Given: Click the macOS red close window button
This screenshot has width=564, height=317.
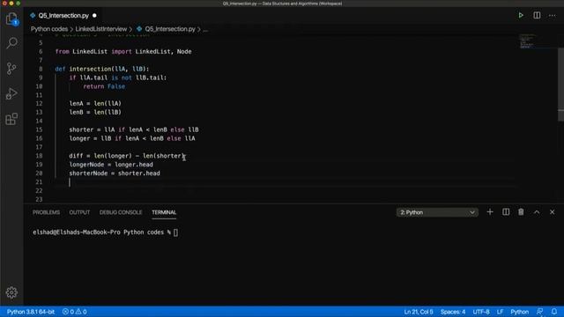Looking at the screenshot, I should [x=4, y=4].
